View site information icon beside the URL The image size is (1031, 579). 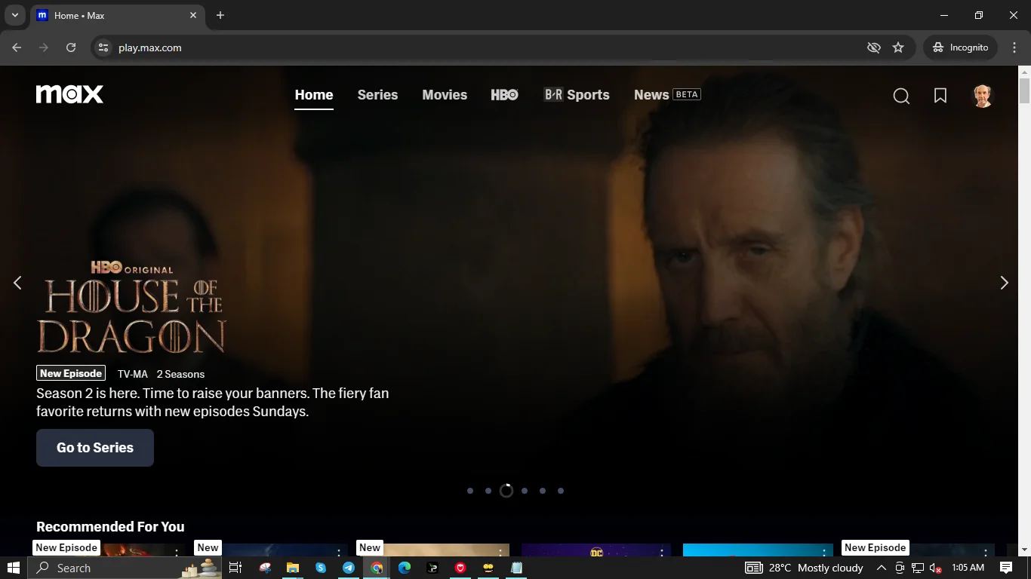tap(103, 47)
